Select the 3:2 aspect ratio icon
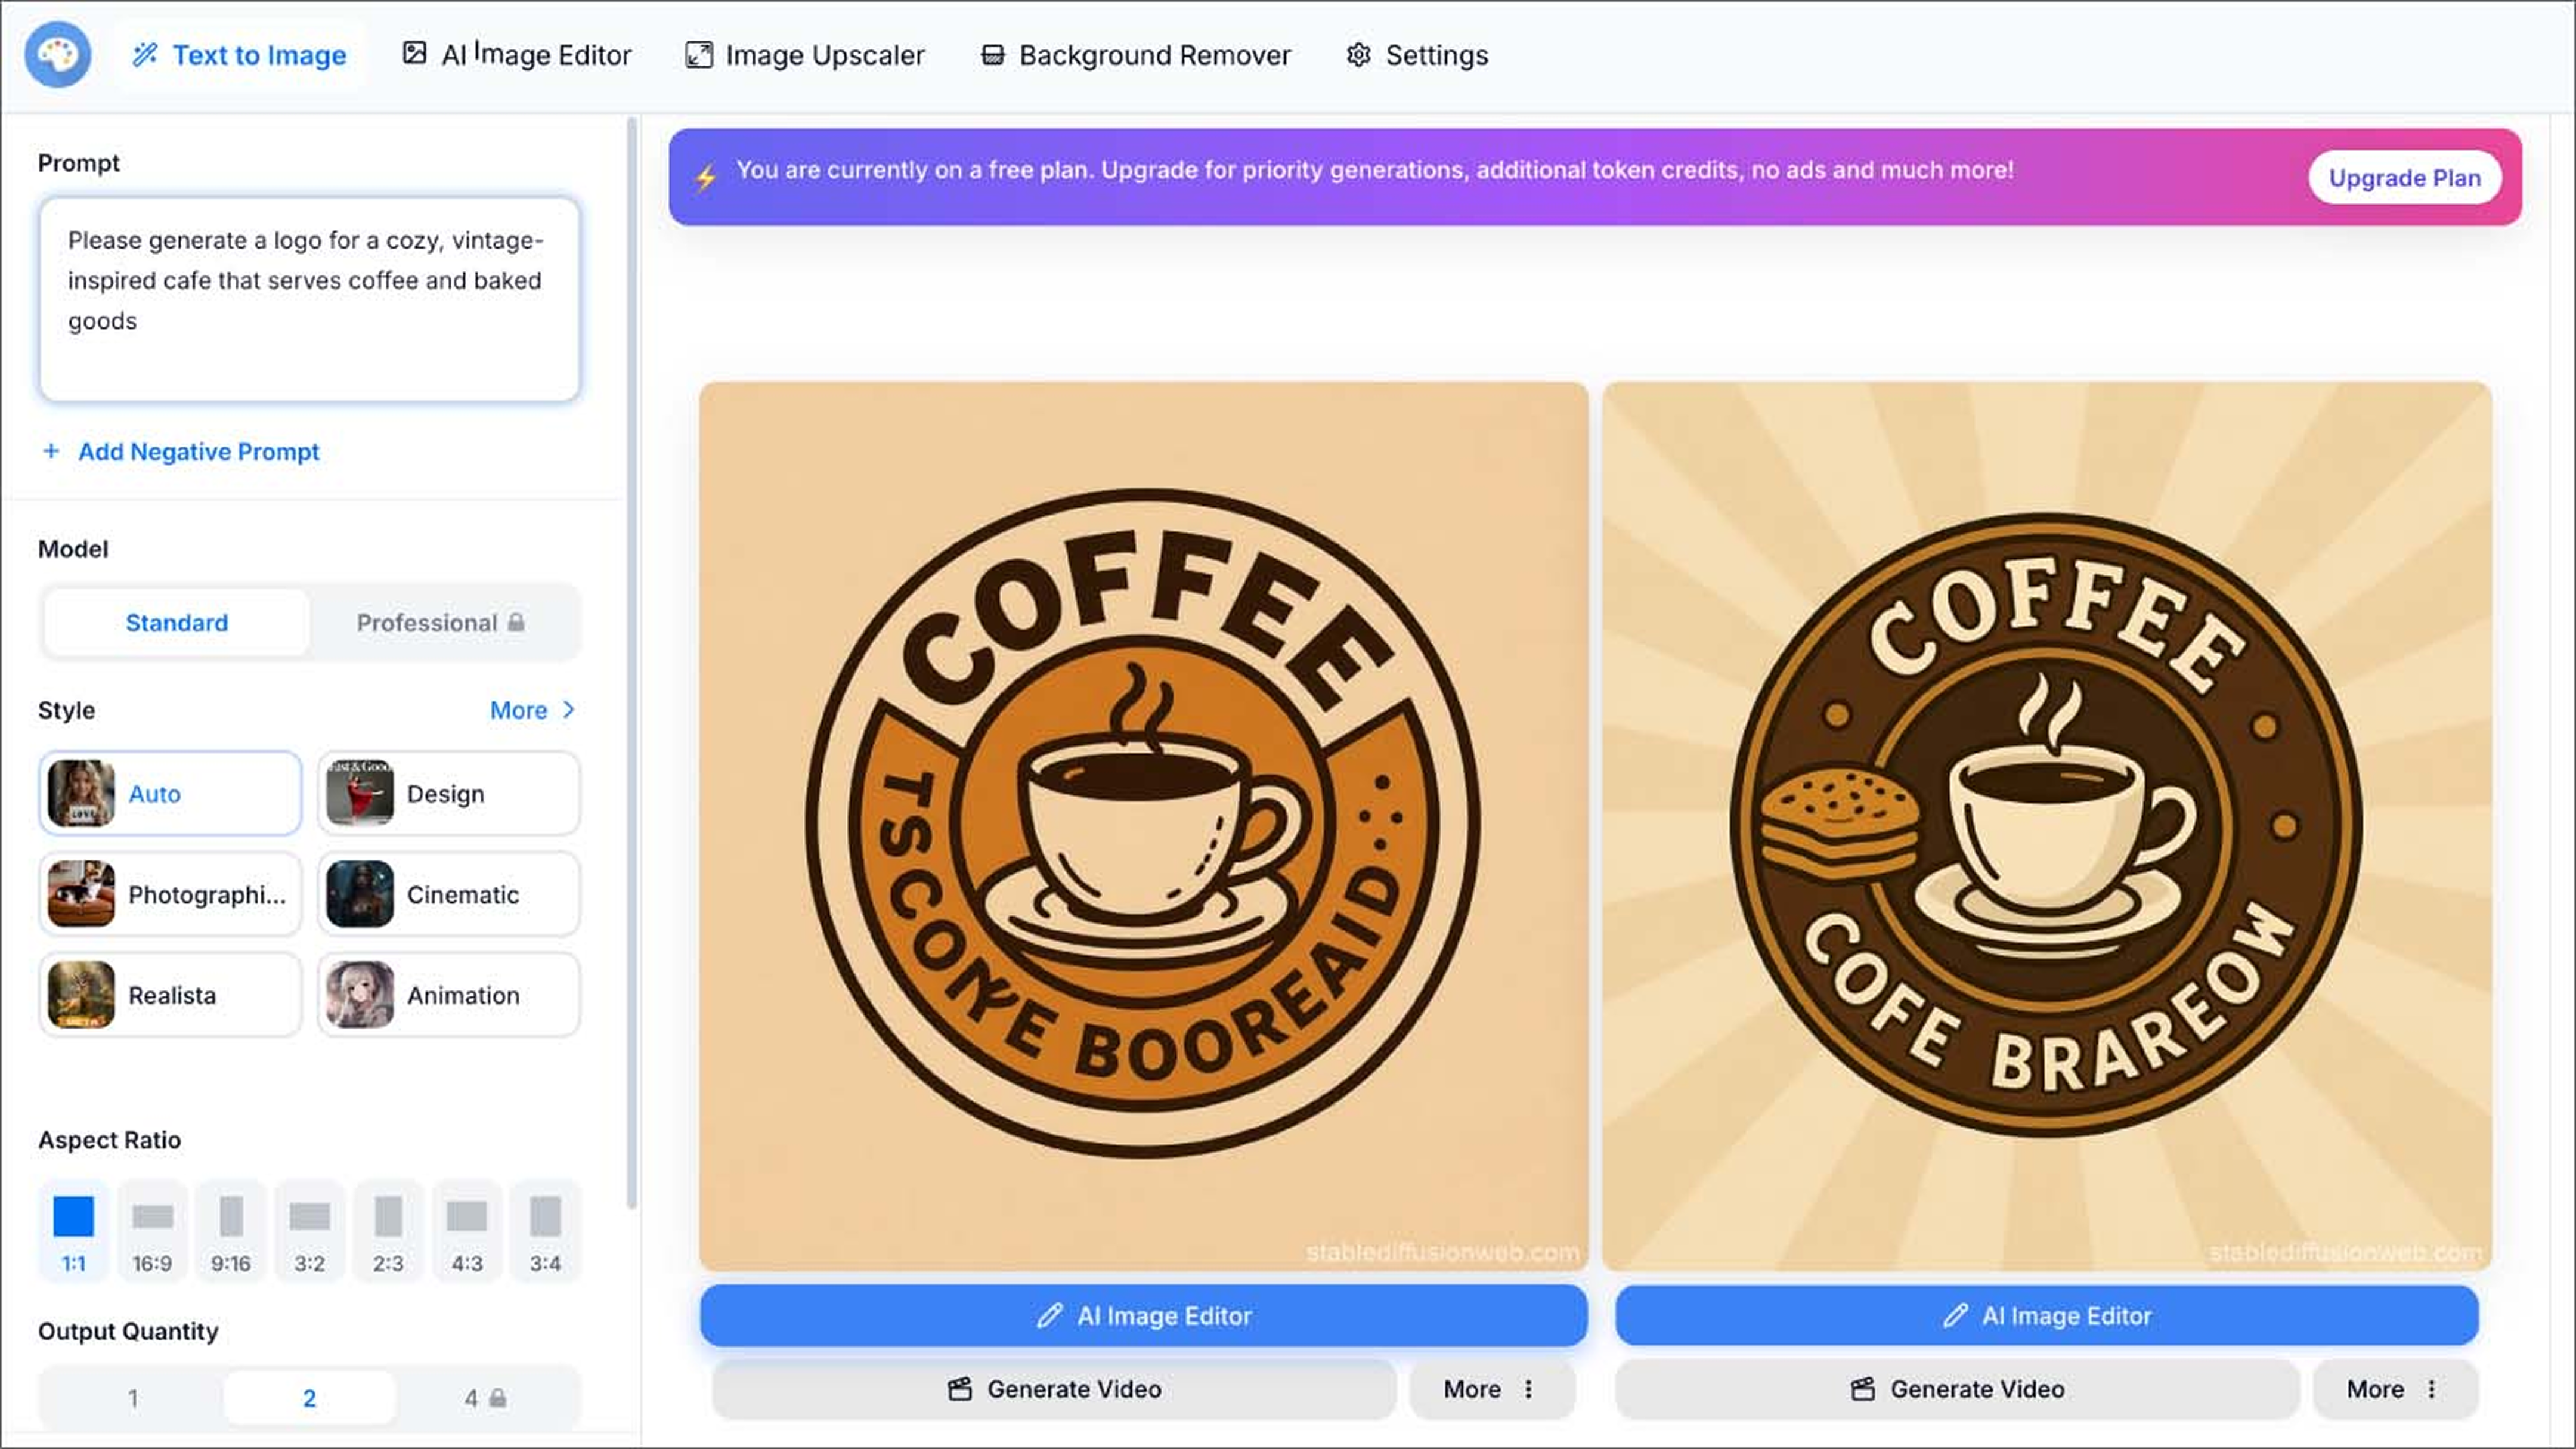The height and width of the screenshot is (1449, 2576). pos(310,1232)
